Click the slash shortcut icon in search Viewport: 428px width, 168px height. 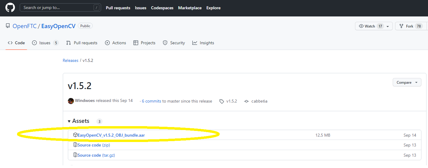tap(96, 8)
